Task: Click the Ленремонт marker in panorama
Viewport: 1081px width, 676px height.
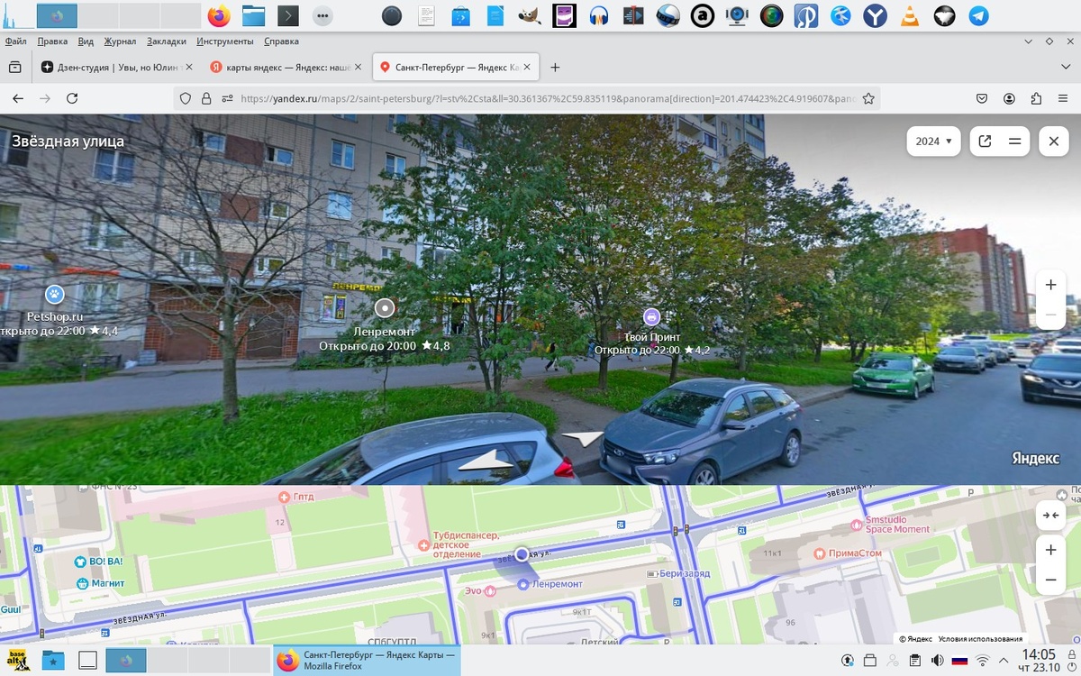Action: [385, 308]
